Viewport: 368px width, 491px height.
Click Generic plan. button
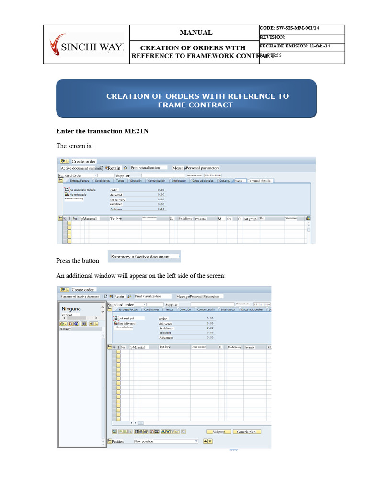tap(247, 432)
